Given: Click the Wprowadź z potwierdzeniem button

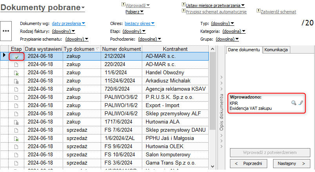Looking at the screenshot, I should pyautogui.click(x=270, y=152).
